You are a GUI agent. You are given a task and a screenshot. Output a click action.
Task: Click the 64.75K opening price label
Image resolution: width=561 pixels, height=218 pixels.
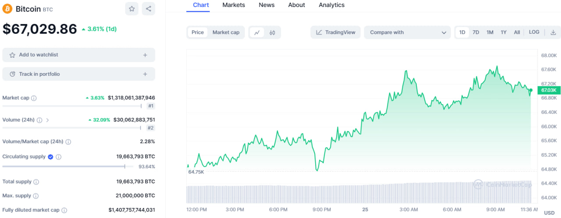(x=196, y=172)
